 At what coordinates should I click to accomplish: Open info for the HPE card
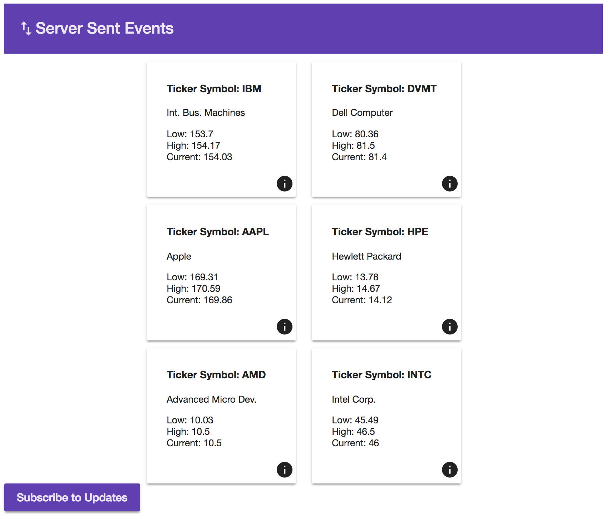pos(449,326)
